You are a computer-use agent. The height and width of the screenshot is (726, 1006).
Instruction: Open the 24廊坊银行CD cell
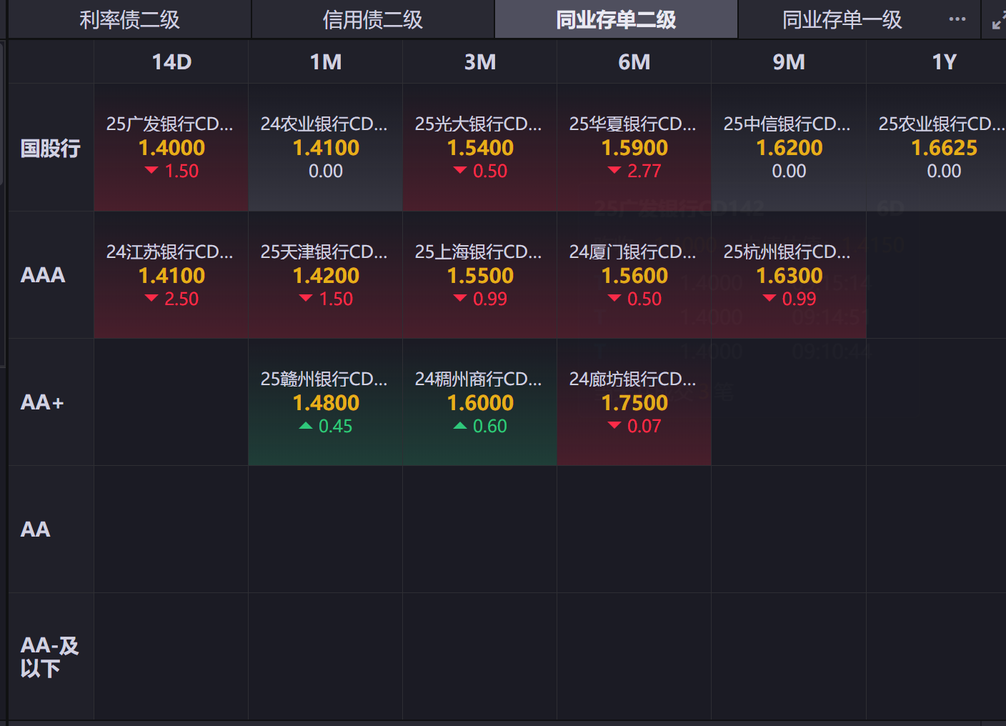click(634, 402)
